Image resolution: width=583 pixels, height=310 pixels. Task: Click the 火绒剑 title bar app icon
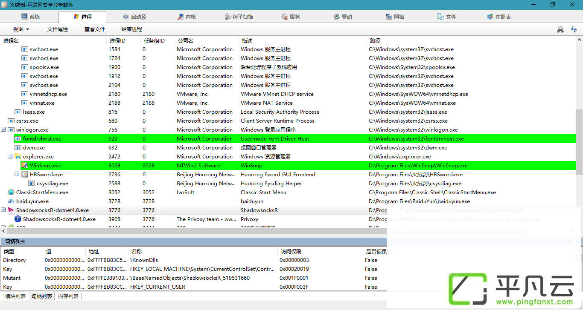(4, 5)
